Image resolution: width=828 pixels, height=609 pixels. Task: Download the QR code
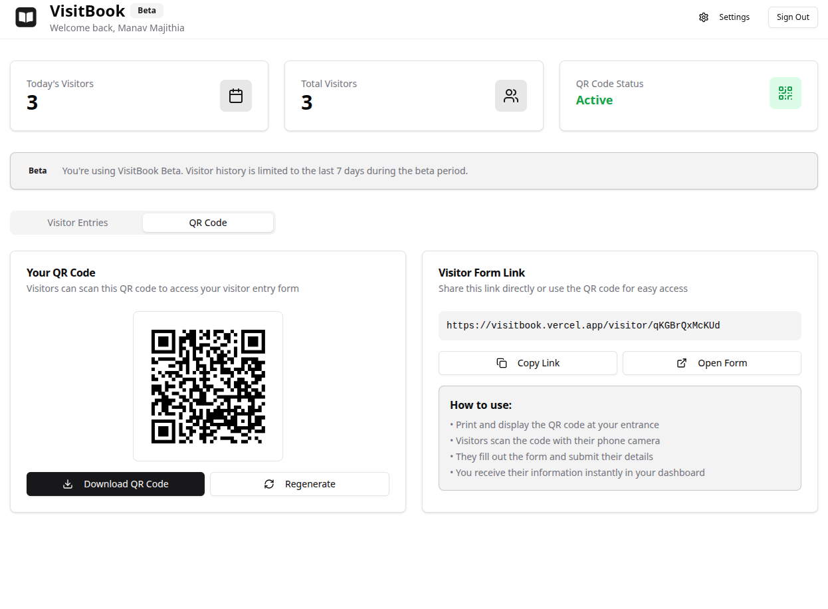click(x=116, y=484)
